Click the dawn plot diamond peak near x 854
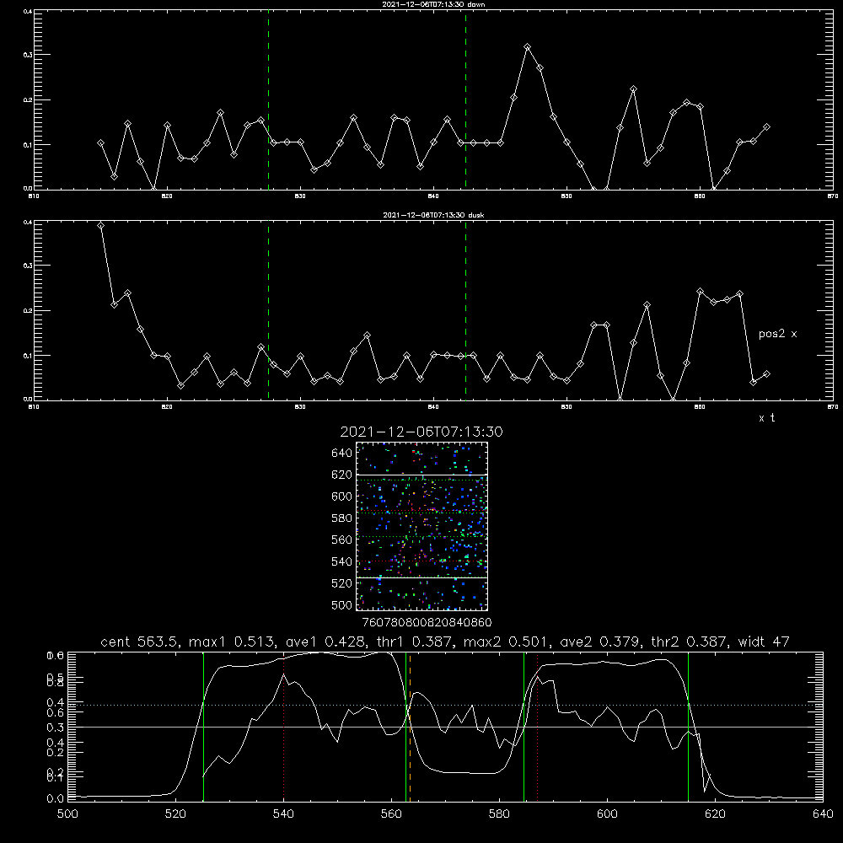The image size is (843, 843). (633, 89)
